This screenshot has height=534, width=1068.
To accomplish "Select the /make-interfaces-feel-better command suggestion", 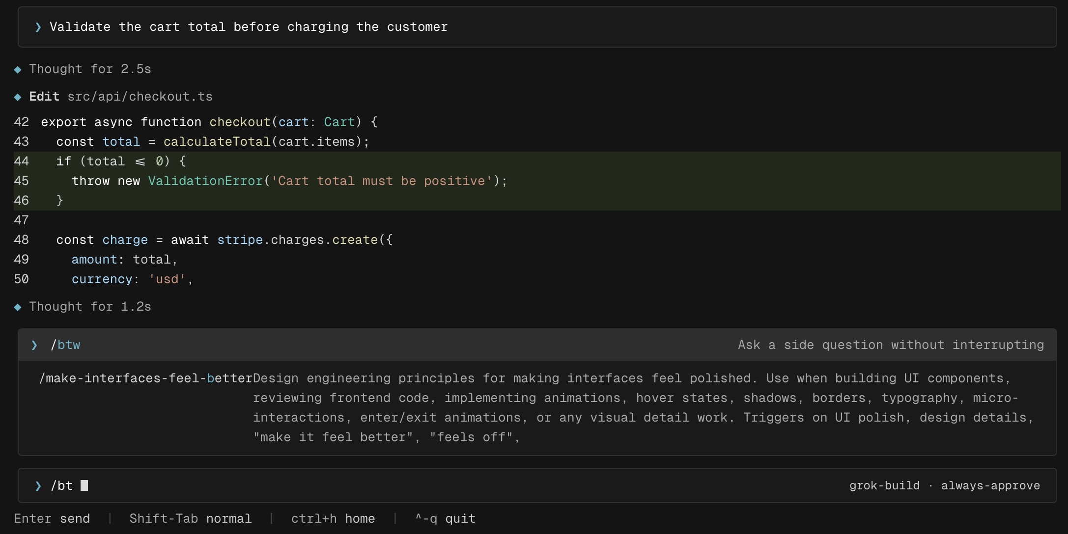I will 537,407.
